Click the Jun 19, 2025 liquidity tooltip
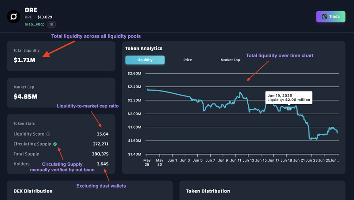This screenshot has height=200, width=354. pyautogui.click(x=289, y=97)
